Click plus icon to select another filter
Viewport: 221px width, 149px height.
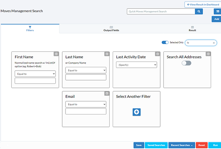point(137,112)
